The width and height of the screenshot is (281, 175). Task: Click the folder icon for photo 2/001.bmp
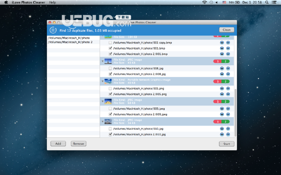point(222,54)
